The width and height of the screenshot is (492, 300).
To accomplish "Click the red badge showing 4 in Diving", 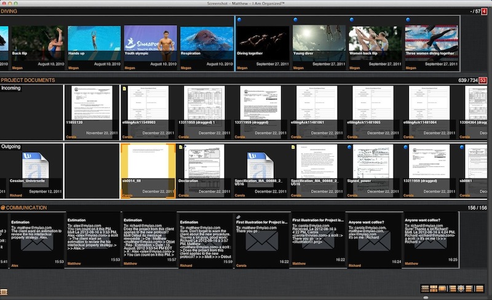I will [x=484, y=11].
